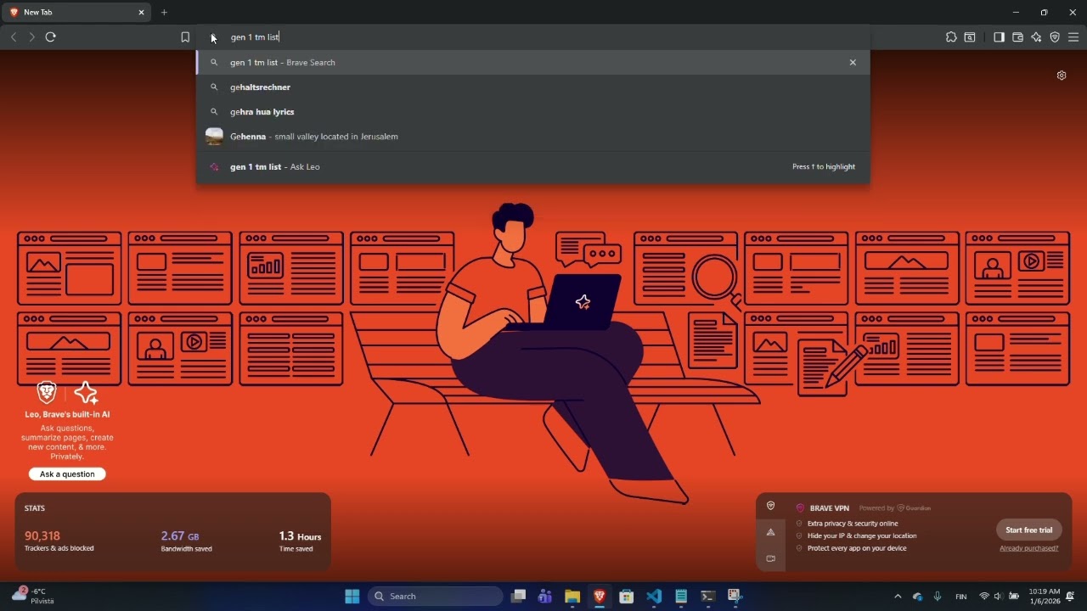
Task: Select the New Tab tab
Action: (x=76, y=13)
